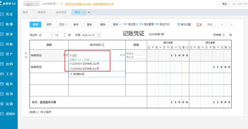Click the first row debit amount 11000
The width and height of the screenshot is (248, 129).
click(x=168, y=55)
